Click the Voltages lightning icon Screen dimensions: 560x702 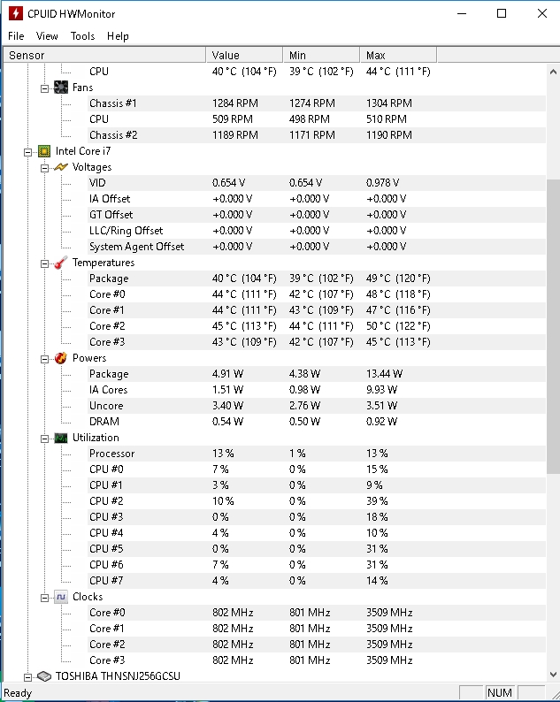coord(61,167)
